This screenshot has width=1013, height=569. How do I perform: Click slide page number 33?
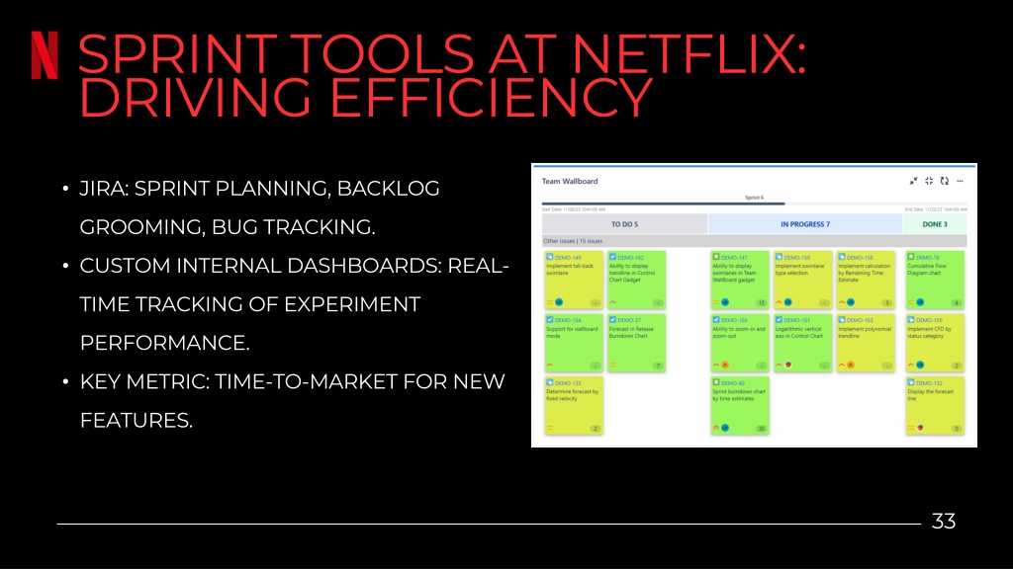(x=943, y=522)
